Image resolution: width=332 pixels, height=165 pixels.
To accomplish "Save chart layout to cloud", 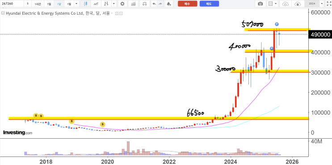I will click(x=298, y=4).
